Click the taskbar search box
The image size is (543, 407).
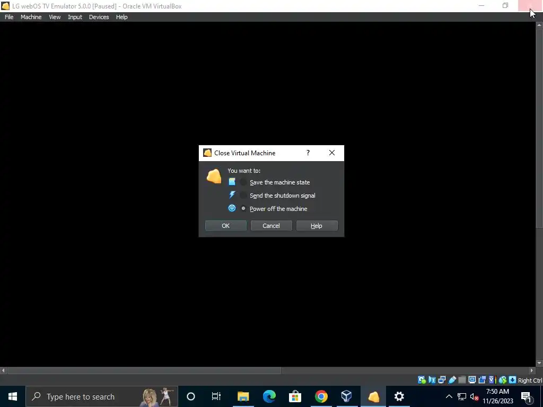tap(102, 396)
